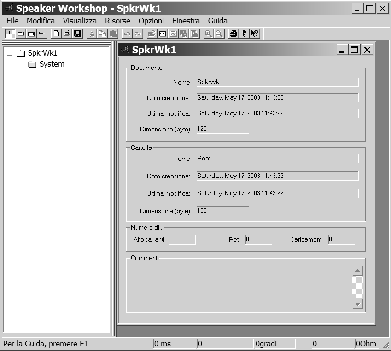Click the chart window toolbar icon
Viewport: 391px width, 351px height.
173,34
